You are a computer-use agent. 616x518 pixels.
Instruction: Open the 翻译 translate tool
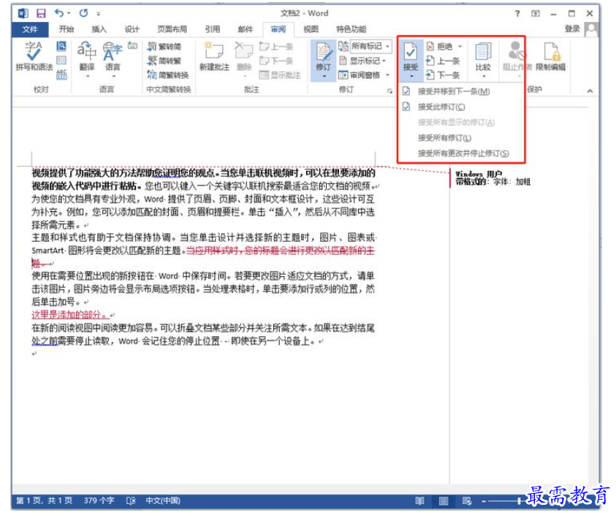click(87, 56)
